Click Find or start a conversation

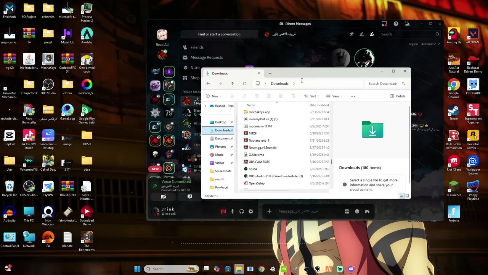(x=219, y=34)
